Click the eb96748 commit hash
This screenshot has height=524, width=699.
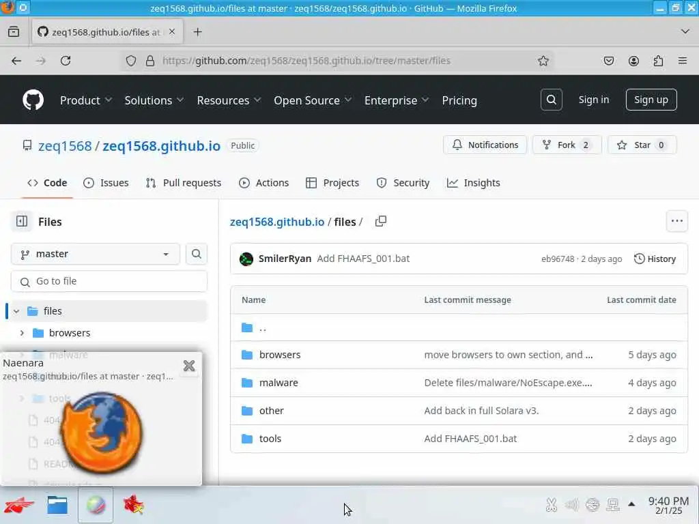click(x=558, y=259)
